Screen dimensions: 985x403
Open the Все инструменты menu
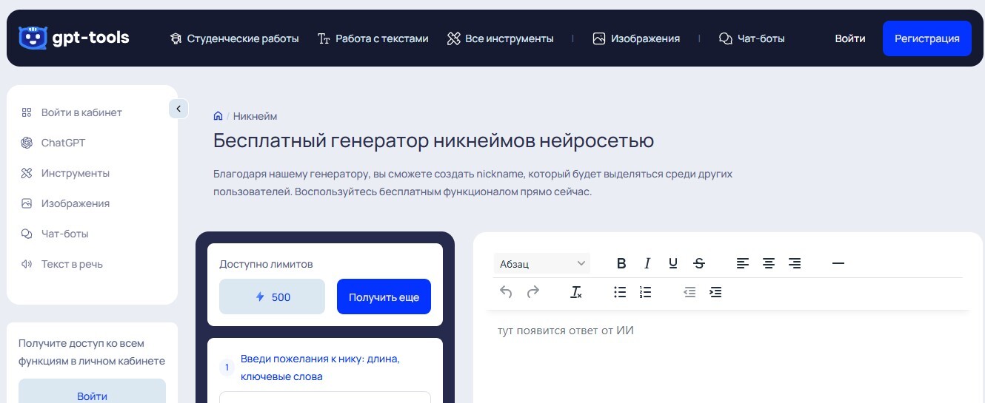(500, 38)
